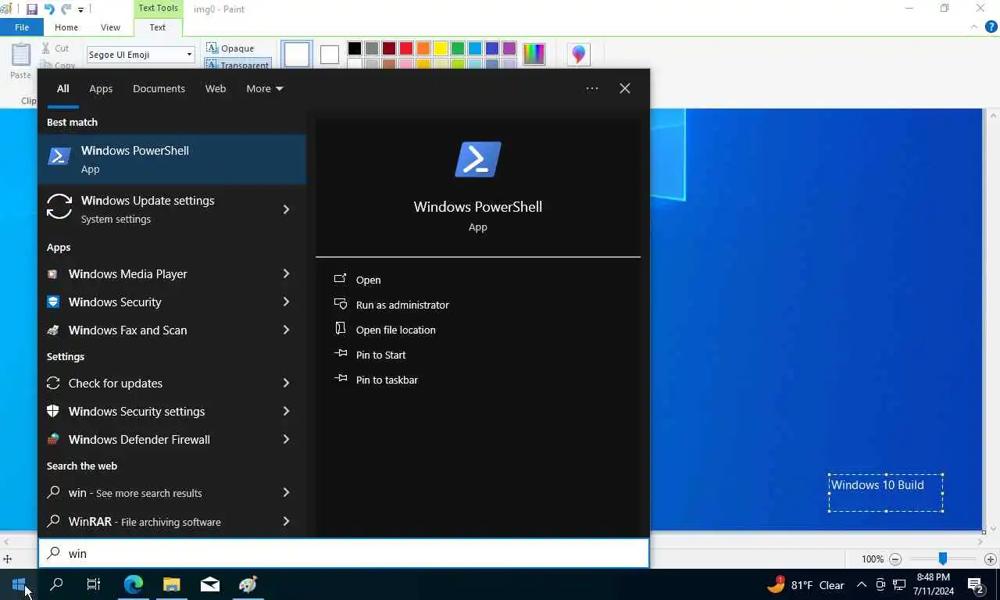Click the Paste clipboard icon
The image size is (1000, 600).
point(20,54)
